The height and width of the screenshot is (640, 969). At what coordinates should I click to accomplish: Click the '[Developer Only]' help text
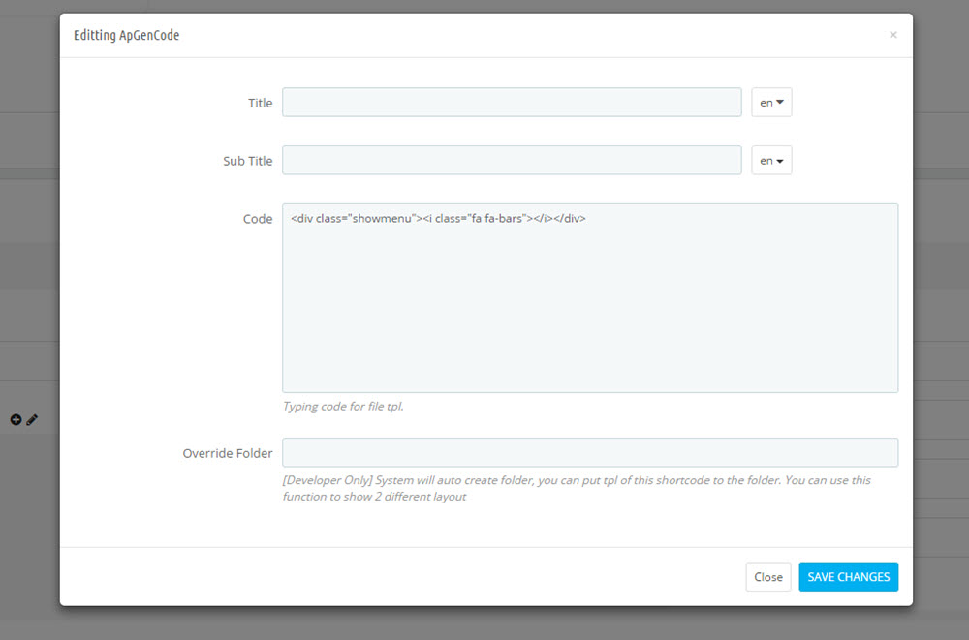(x=577, y=488)
